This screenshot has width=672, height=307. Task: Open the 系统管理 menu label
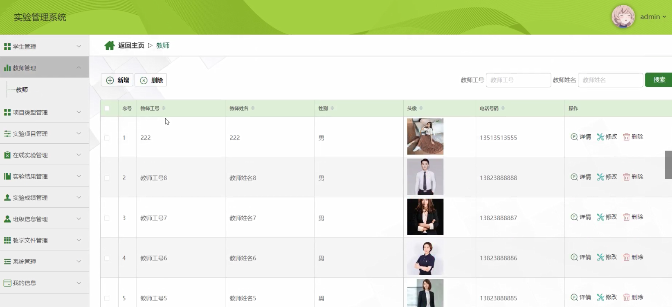pos(25,262)
